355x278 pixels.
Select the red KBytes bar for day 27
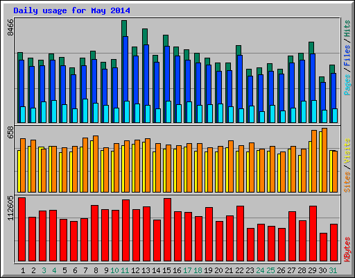tap(292, 236)
